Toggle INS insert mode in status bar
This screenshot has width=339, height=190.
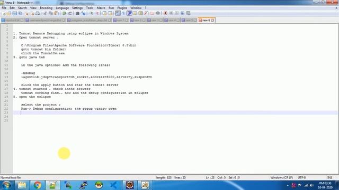329,178
